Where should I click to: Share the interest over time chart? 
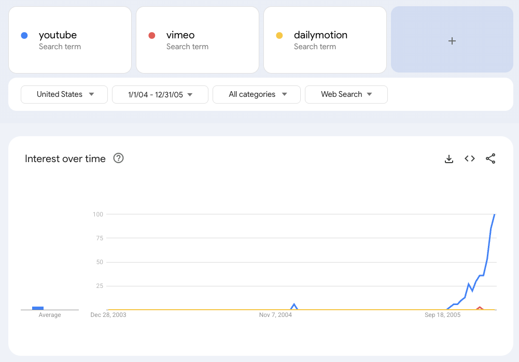(x=490, y=158)
